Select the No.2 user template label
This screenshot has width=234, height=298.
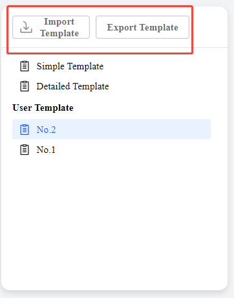46,130
